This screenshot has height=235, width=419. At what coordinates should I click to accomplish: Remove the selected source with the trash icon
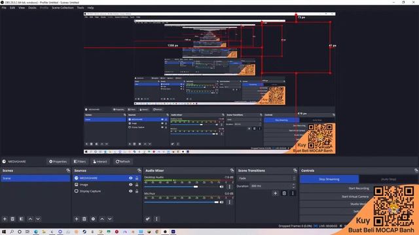point(84,219)
